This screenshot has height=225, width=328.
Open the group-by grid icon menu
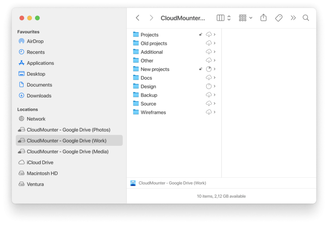(243, 18)
